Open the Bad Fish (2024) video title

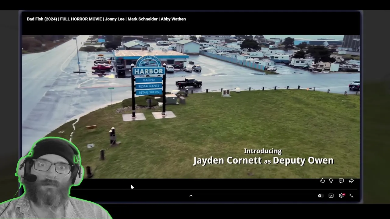coord(106,19)
